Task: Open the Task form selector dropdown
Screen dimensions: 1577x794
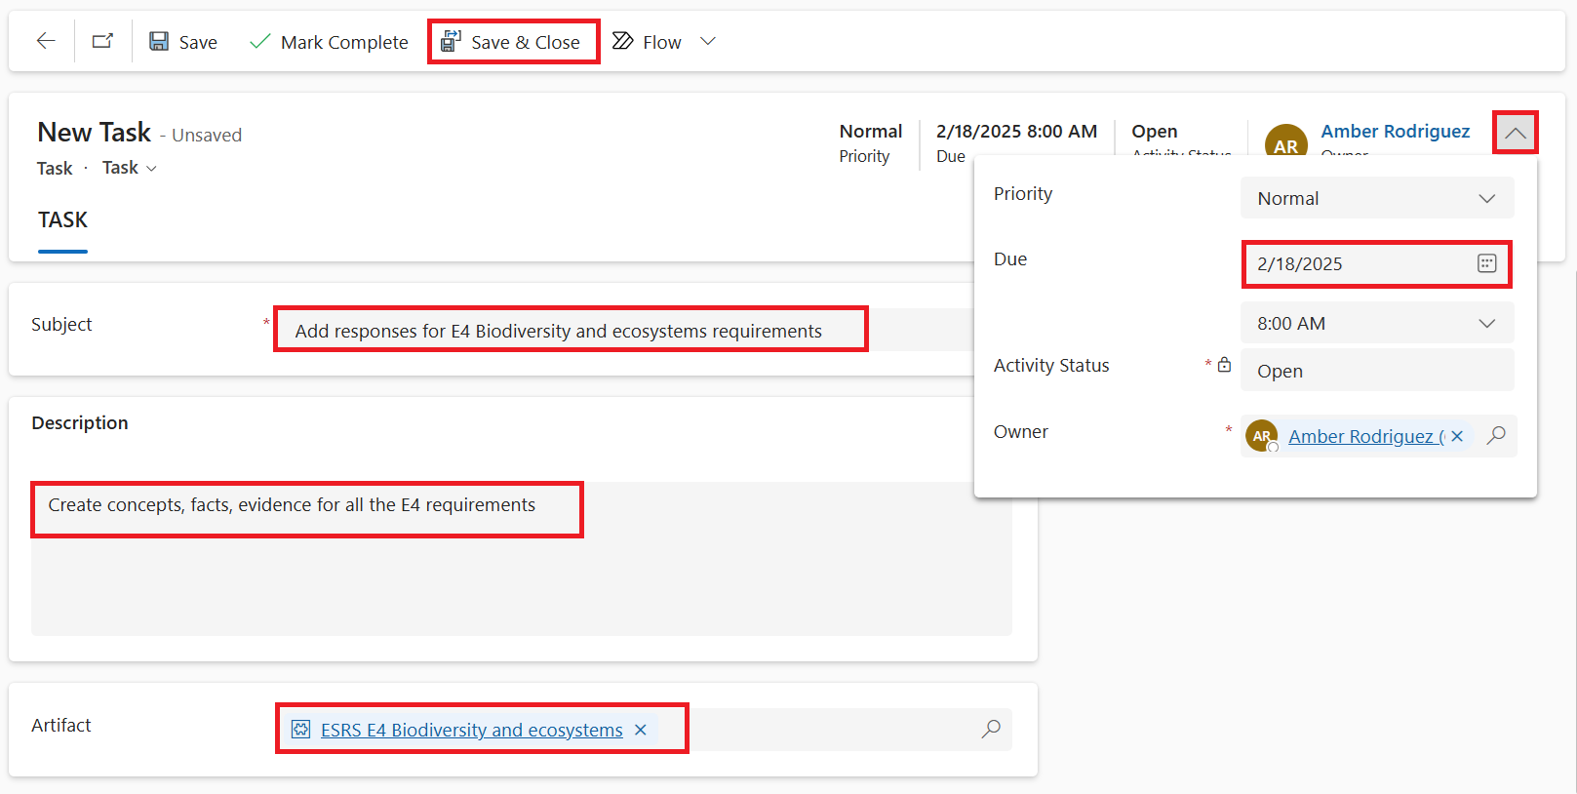Action: (x=130, y=168)
